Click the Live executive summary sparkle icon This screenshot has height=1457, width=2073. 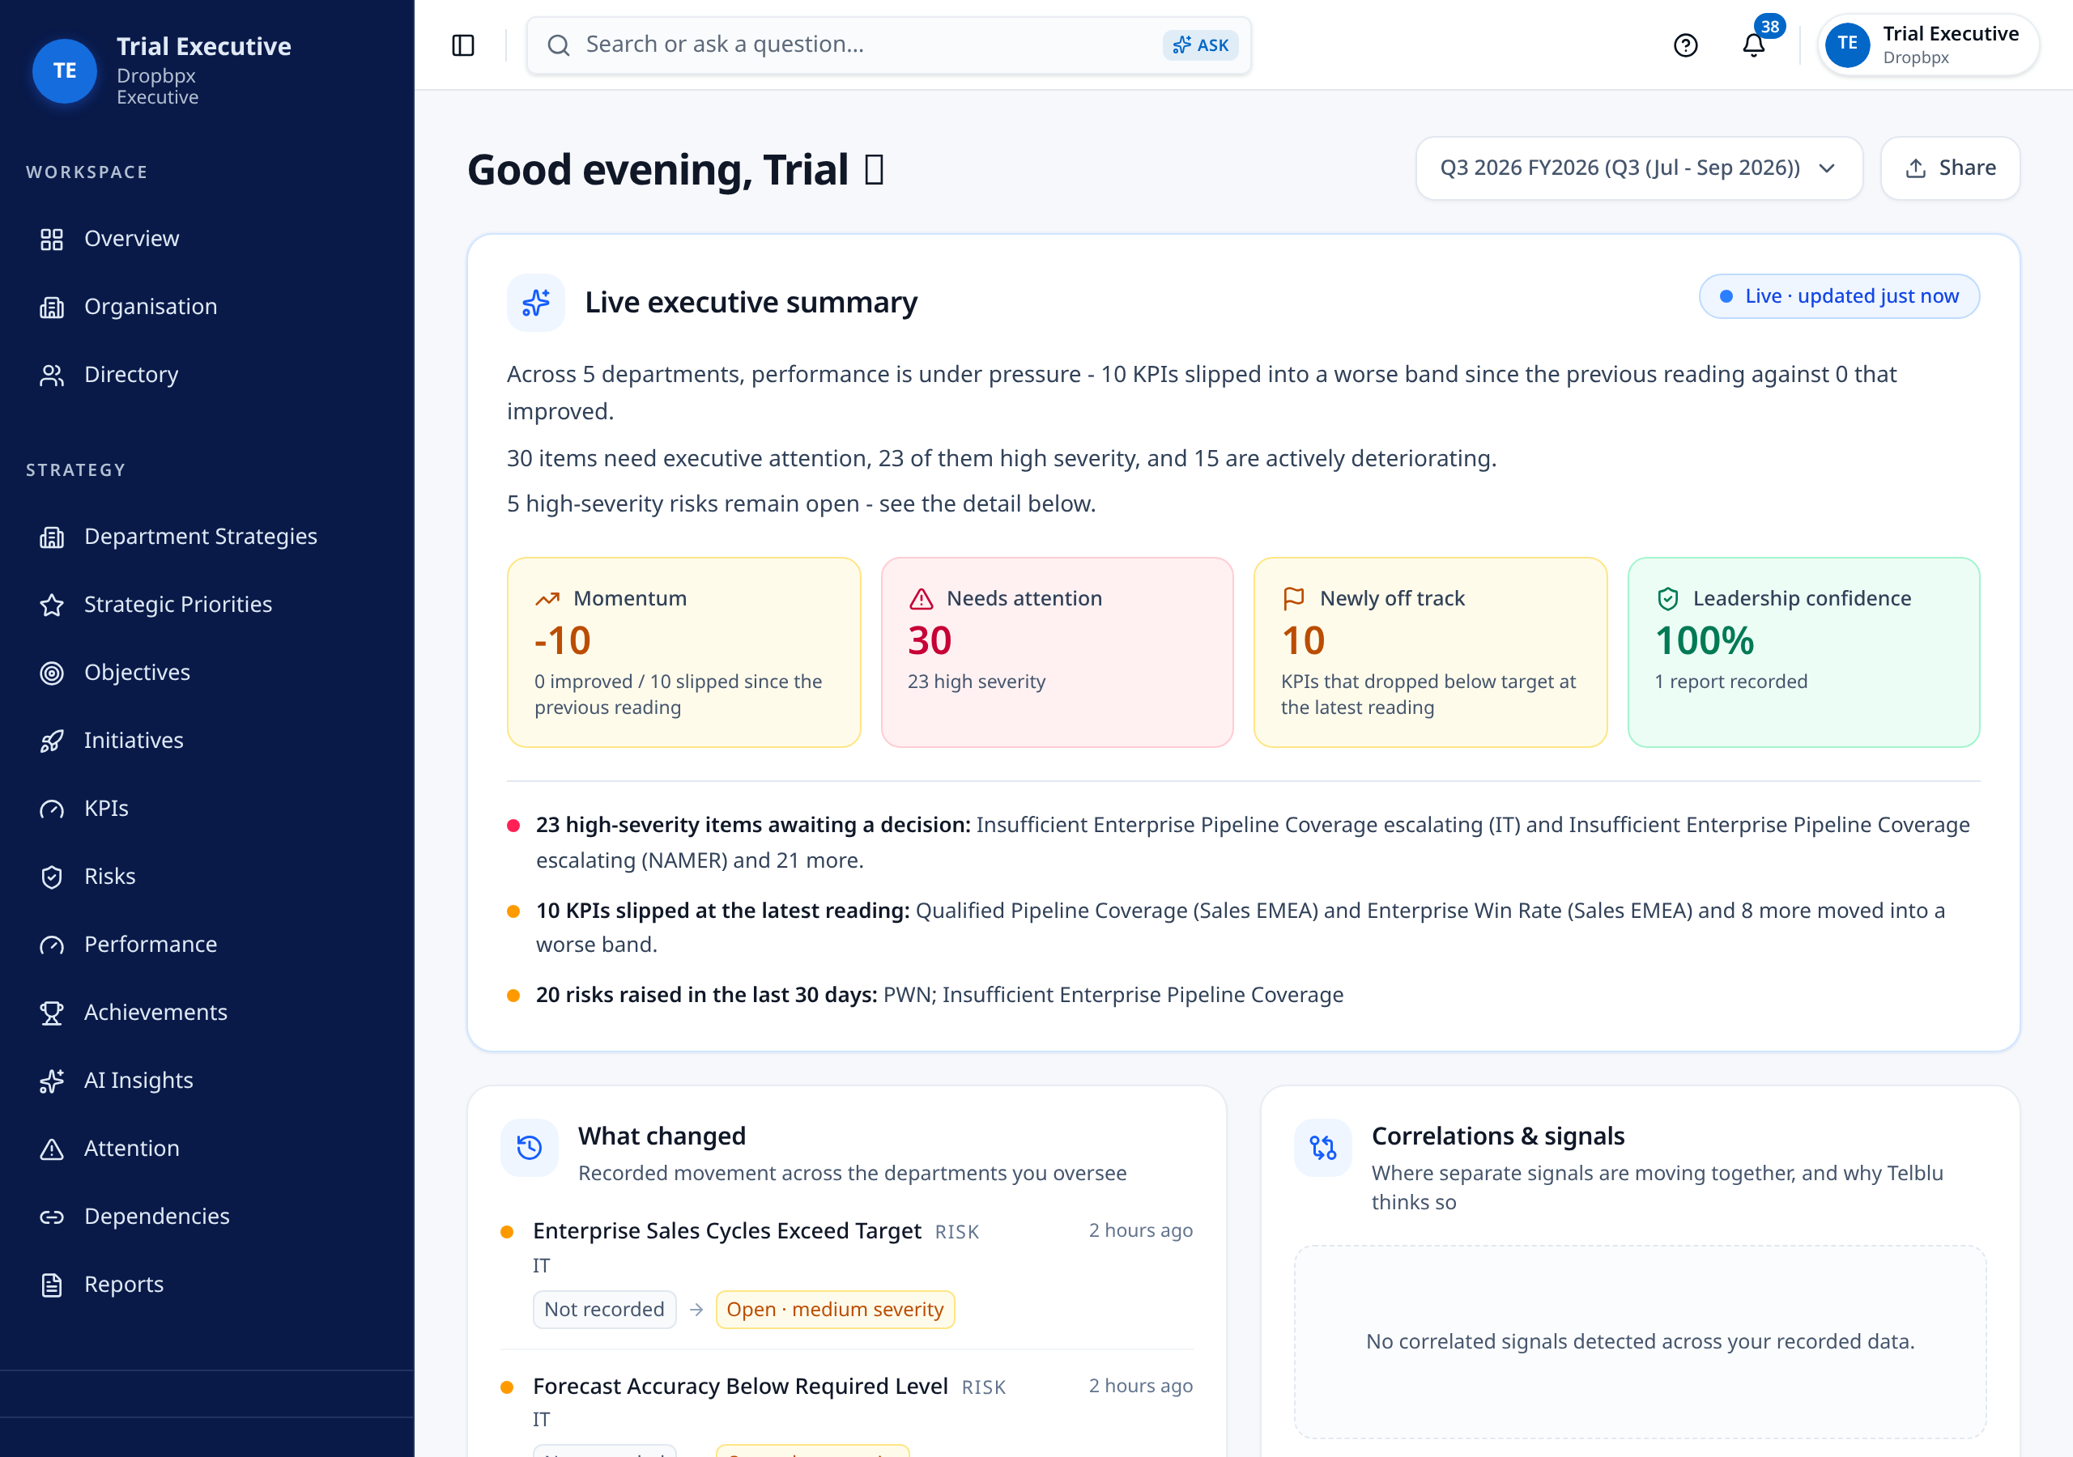click(535, 303)
